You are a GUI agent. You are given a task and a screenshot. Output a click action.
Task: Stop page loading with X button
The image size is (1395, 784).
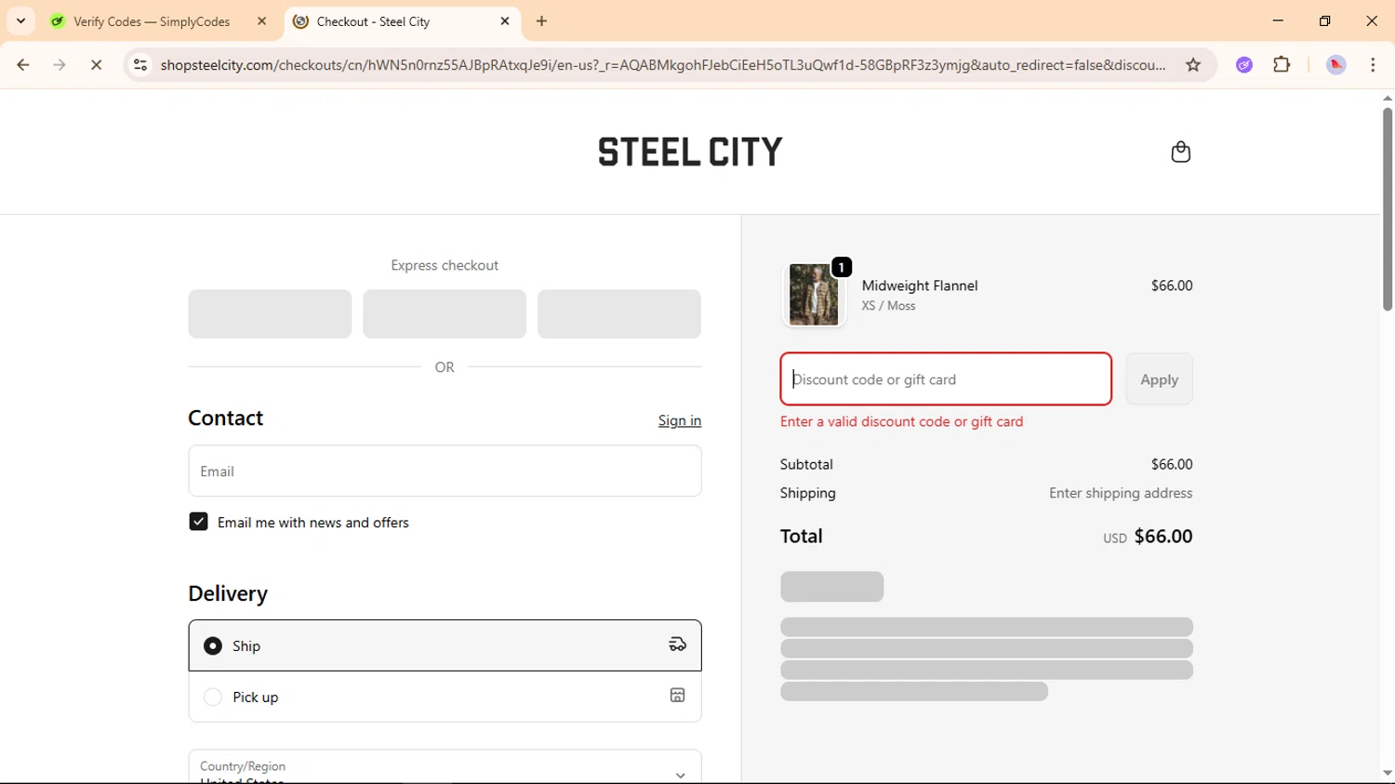point(96,65)
